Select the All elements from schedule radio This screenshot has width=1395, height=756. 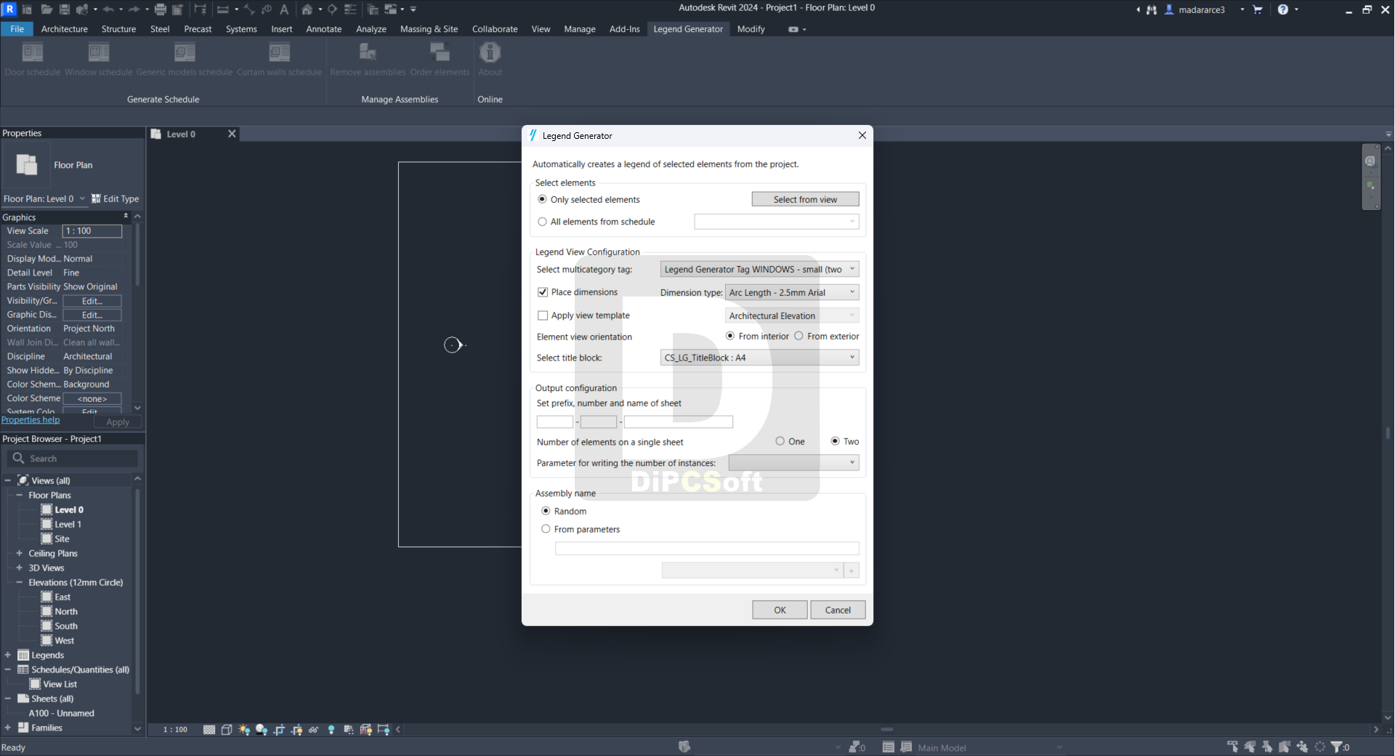coord(542,222)
